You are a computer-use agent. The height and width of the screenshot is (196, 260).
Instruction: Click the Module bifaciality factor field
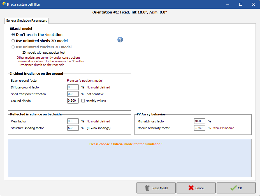(199, 128)
